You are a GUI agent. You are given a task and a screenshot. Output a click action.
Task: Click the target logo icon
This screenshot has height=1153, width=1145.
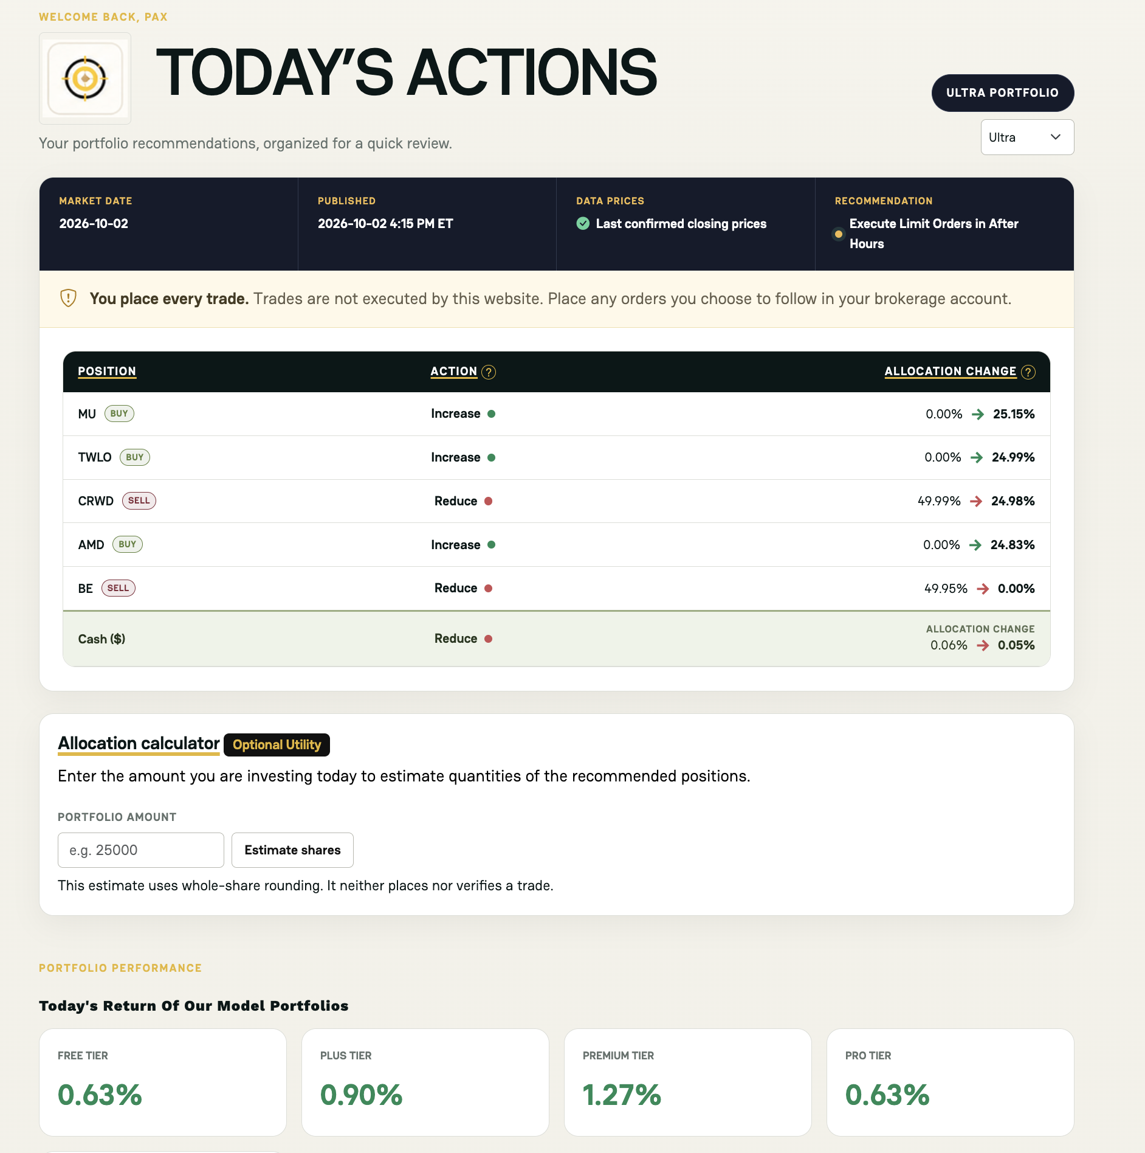[x=85, y=78]
